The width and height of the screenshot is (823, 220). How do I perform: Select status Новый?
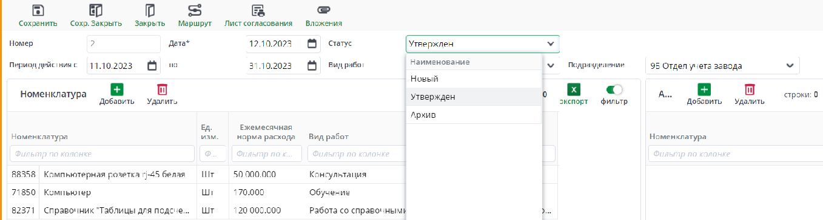(474, 79)
